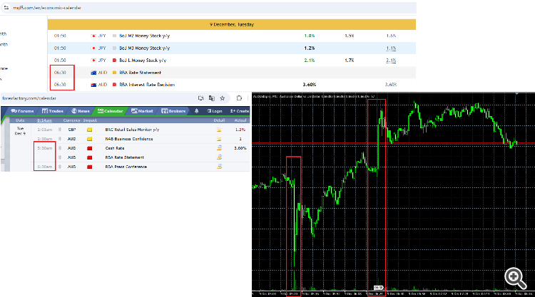
Task: Click the 1.7% forecast for BoJ L Money Stock
Action: click(350, 61)
